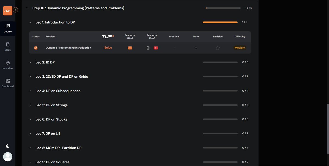Click the Resource (Free) column header
Image resolution: width=329 pixels, height=166 pixels.
(x=152, y=36)
